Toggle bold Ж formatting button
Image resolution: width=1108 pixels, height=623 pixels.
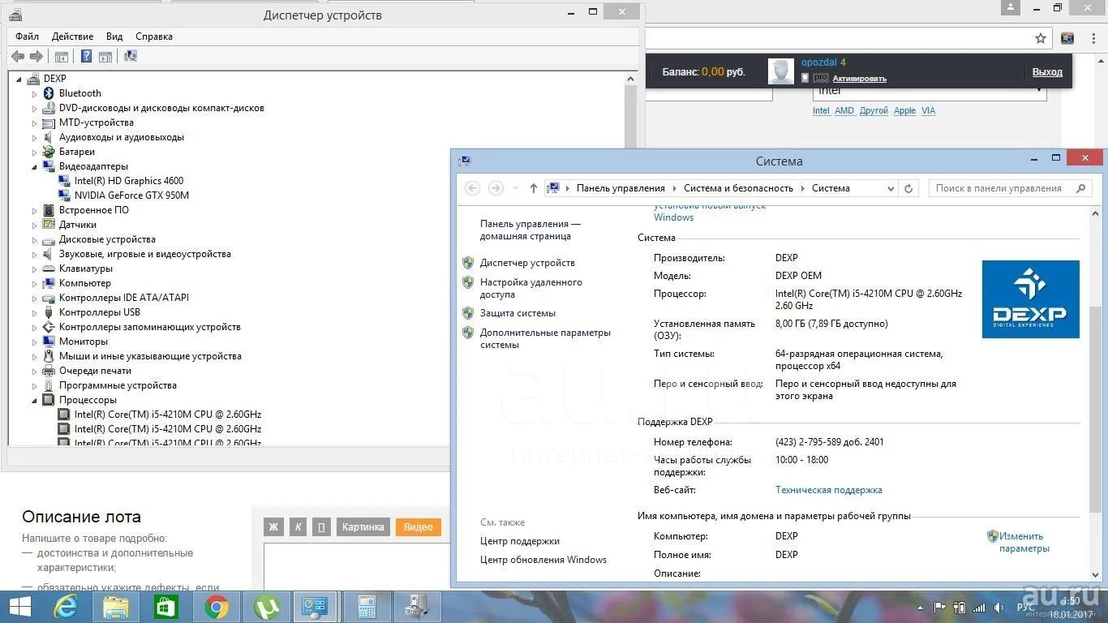tap(273, 527)
